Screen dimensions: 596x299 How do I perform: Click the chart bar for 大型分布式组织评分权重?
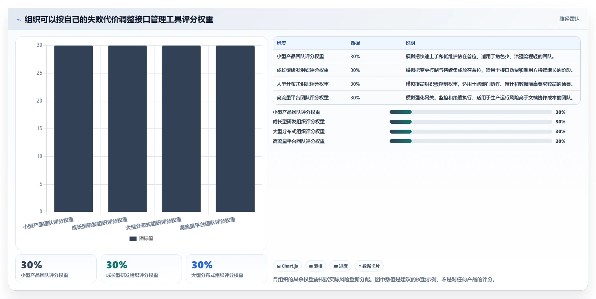click(181, 128)
